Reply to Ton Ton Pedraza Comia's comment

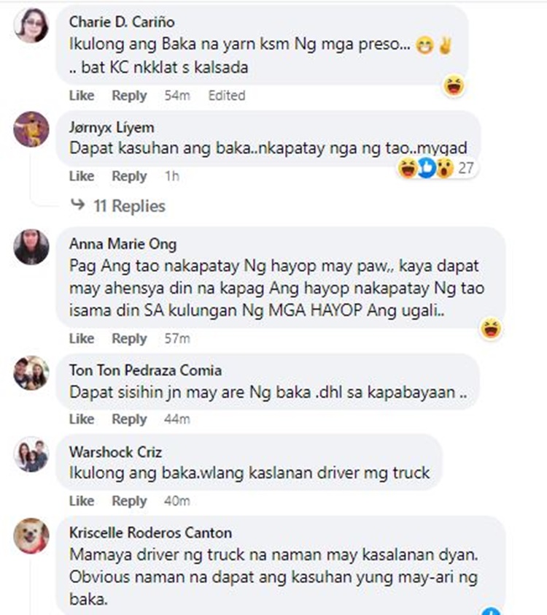coord(129,419)
